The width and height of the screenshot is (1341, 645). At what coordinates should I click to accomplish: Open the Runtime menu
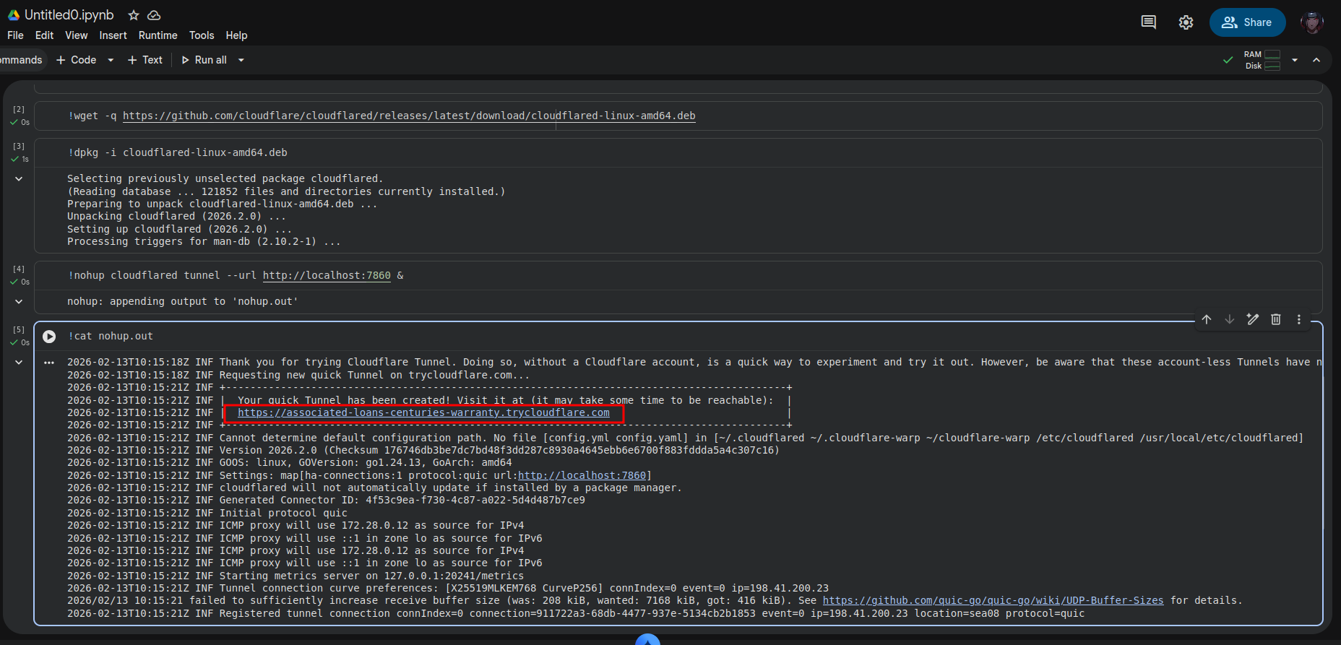pos(158,35)
